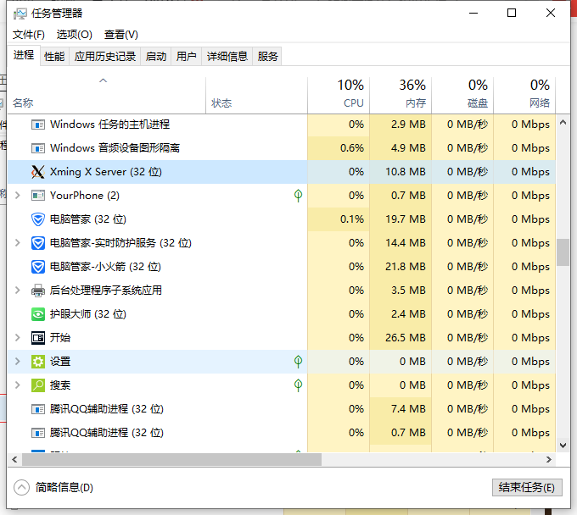
Task: Select the 电脑管家-小火箭 (32 位) name
Action: (x=105, y=267)
